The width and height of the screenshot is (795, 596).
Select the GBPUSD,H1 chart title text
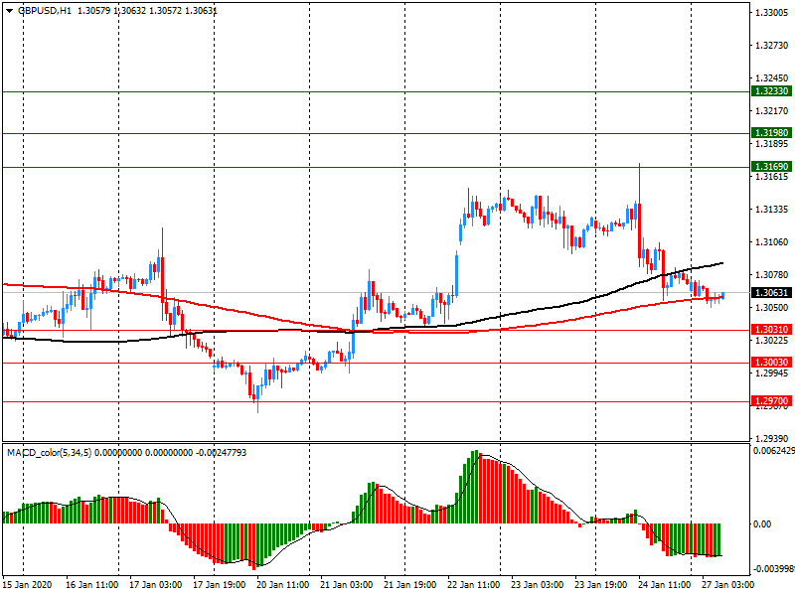(44, 10)
